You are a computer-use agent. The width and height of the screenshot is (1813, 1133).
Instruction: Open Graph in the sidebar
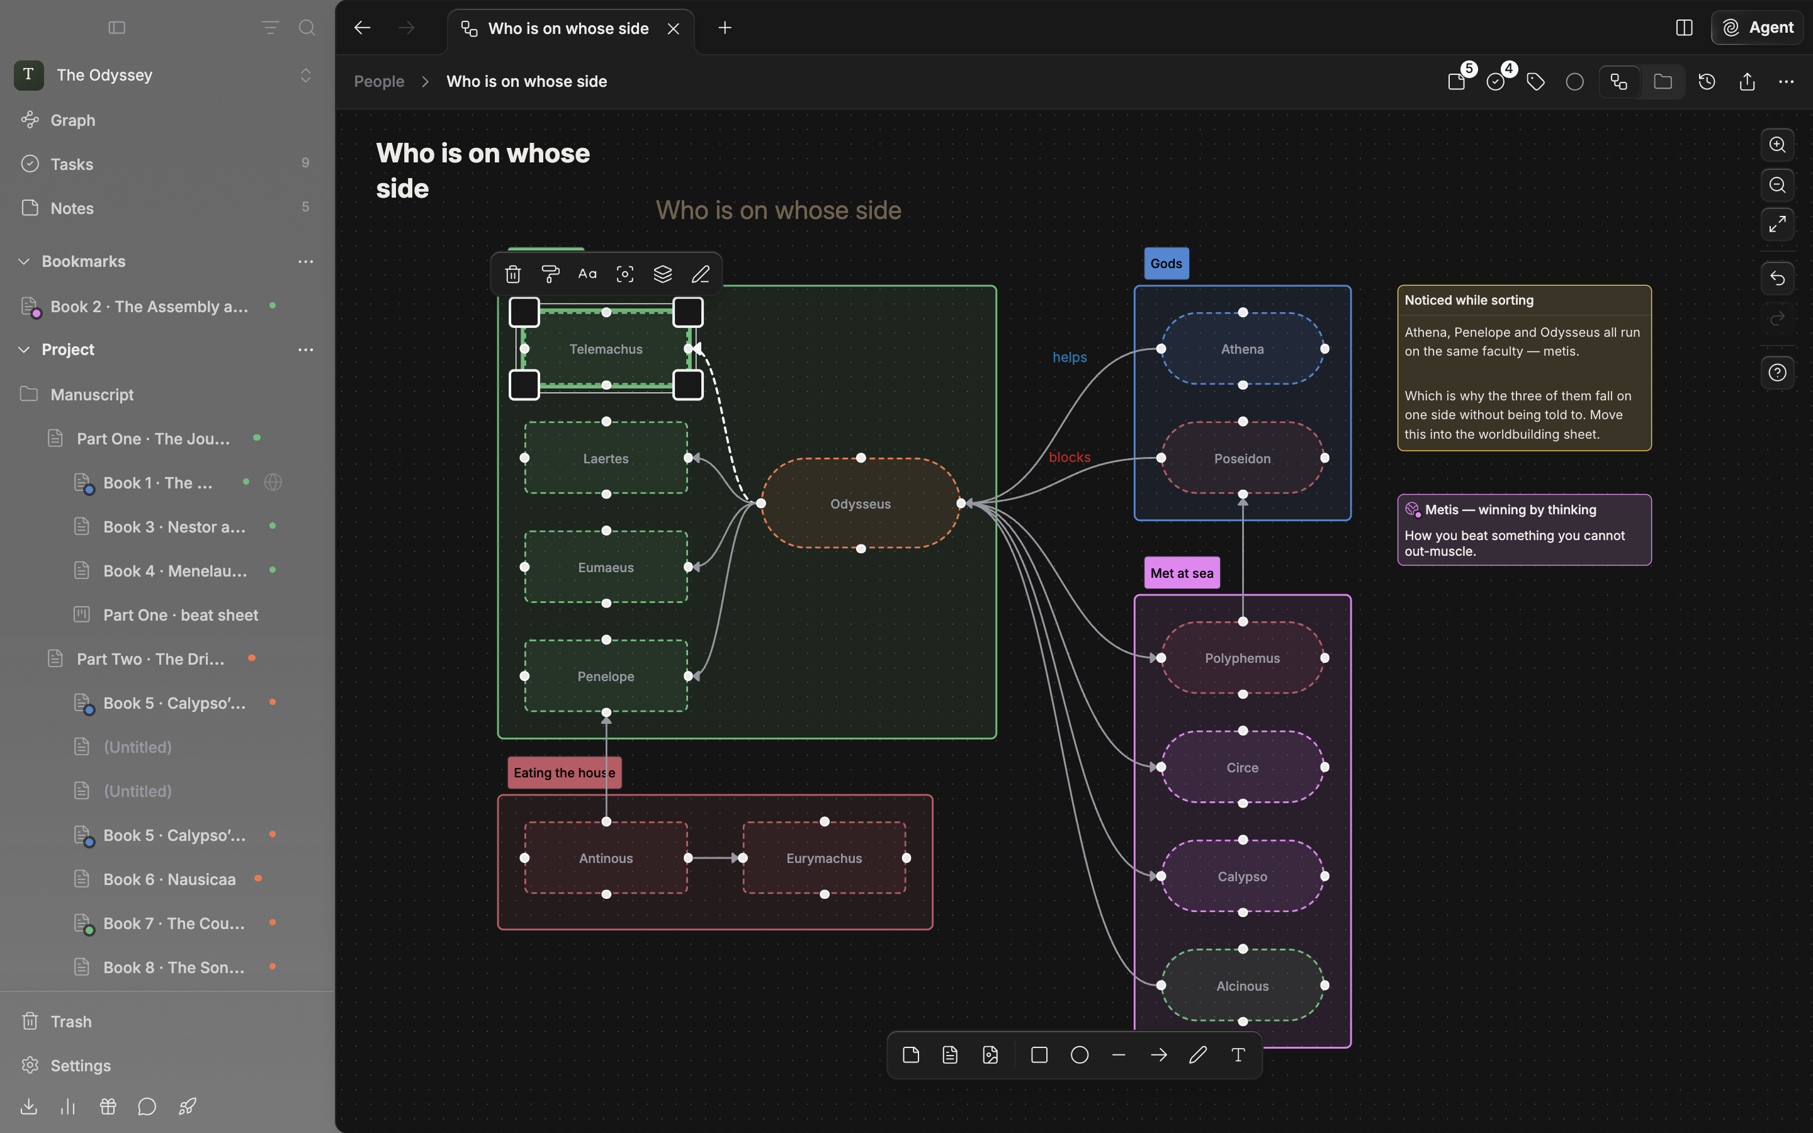[167, 120]
